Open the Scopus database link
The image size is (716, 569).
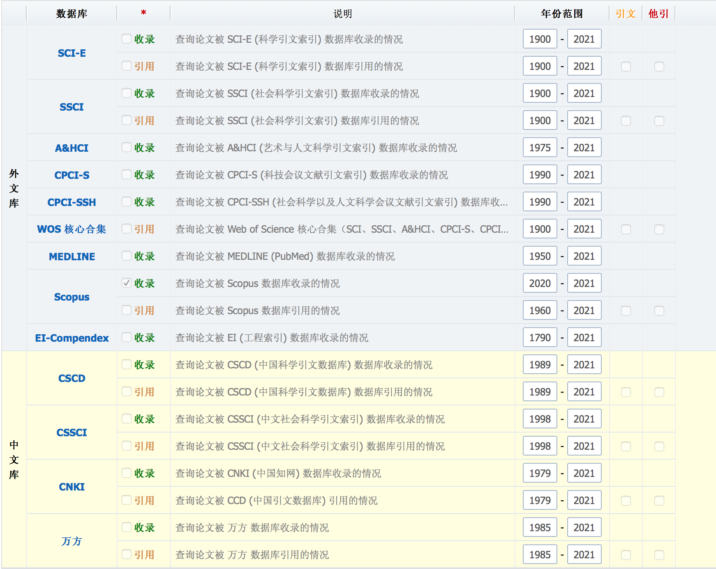72,297
